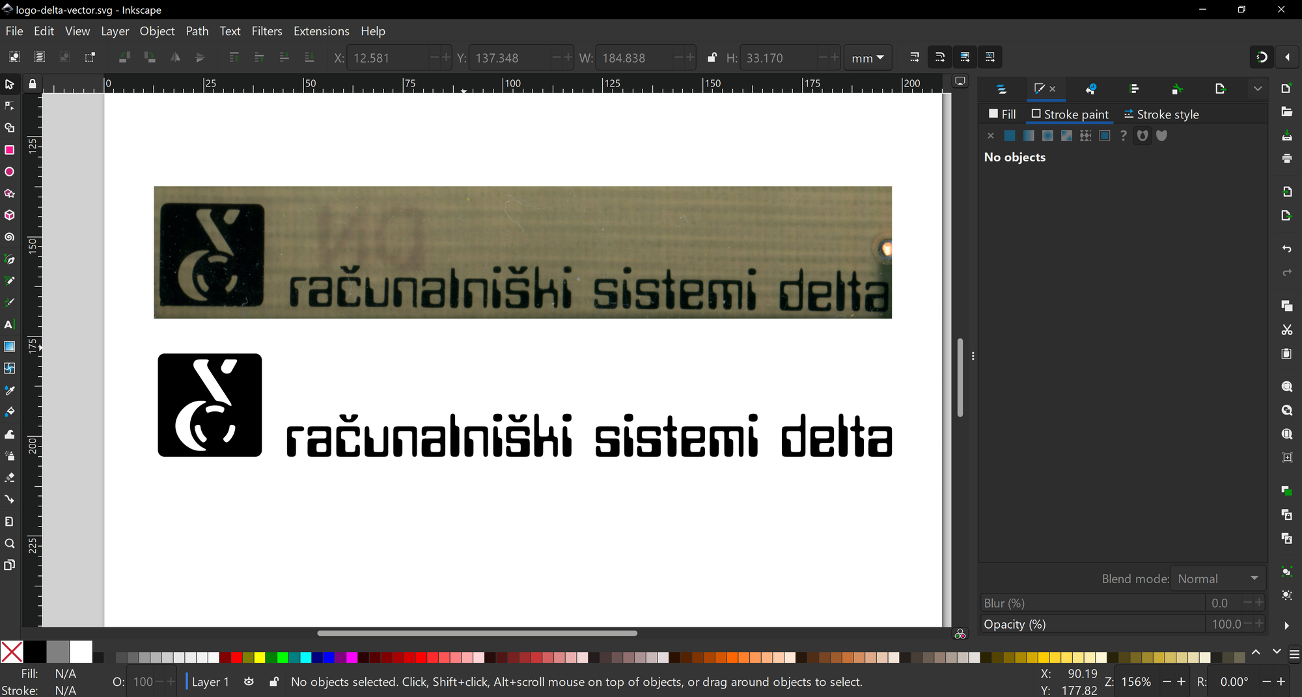Toggle move gradients with objects
This screenshot has width=1302, height=697.
tap(965, 57)
